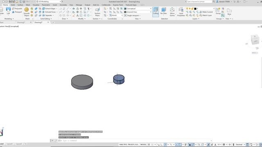
Task: Open the Parametric ribbon tab
Action: (46, 5)
